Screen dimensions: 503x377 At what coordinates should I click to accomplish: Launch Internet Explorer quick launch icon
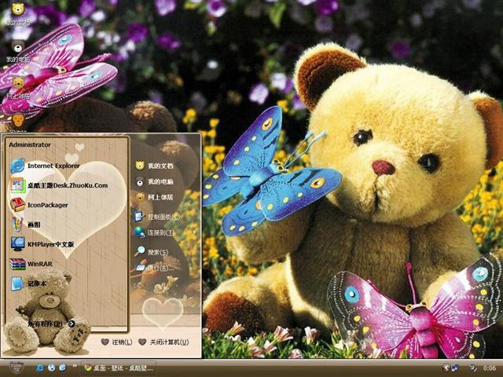click(x=40, y=368)
